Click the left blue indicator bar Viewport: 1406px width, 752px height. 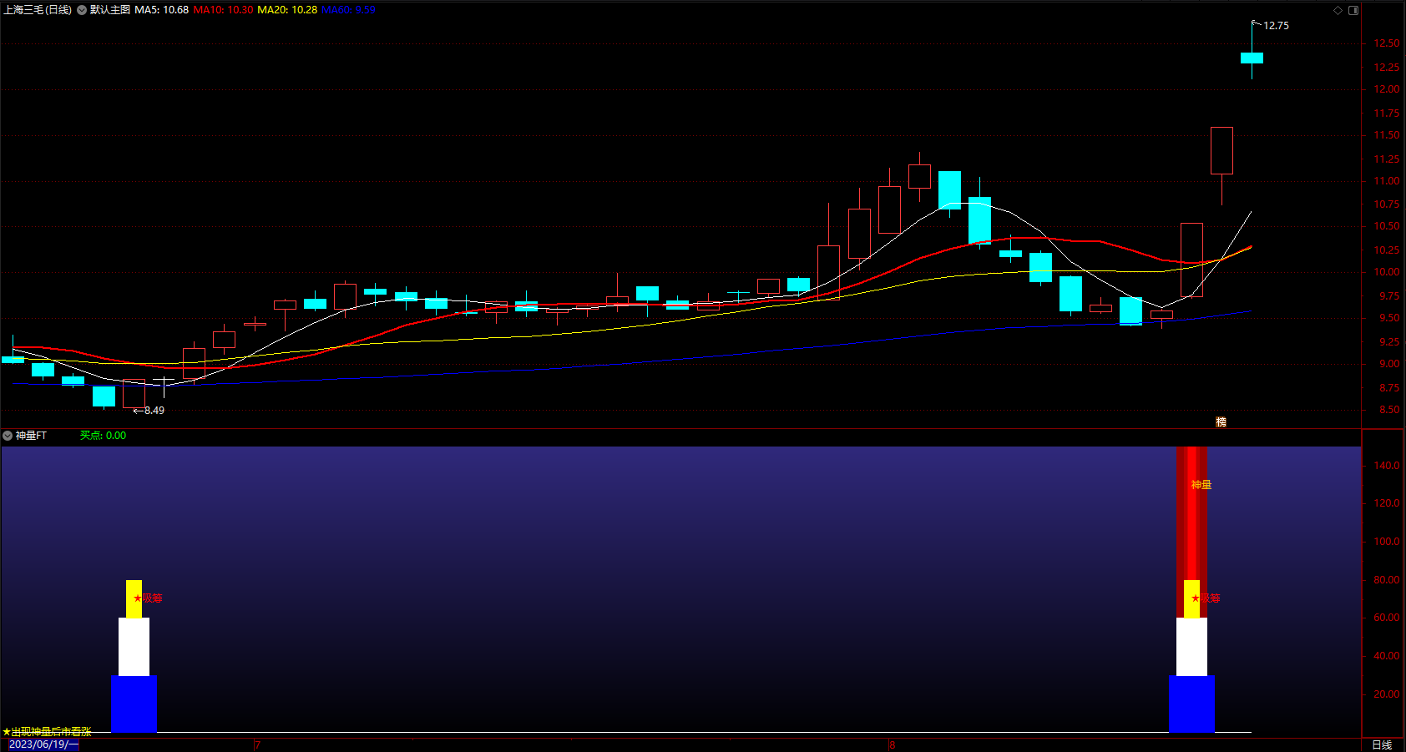click(x=134, y=704)
